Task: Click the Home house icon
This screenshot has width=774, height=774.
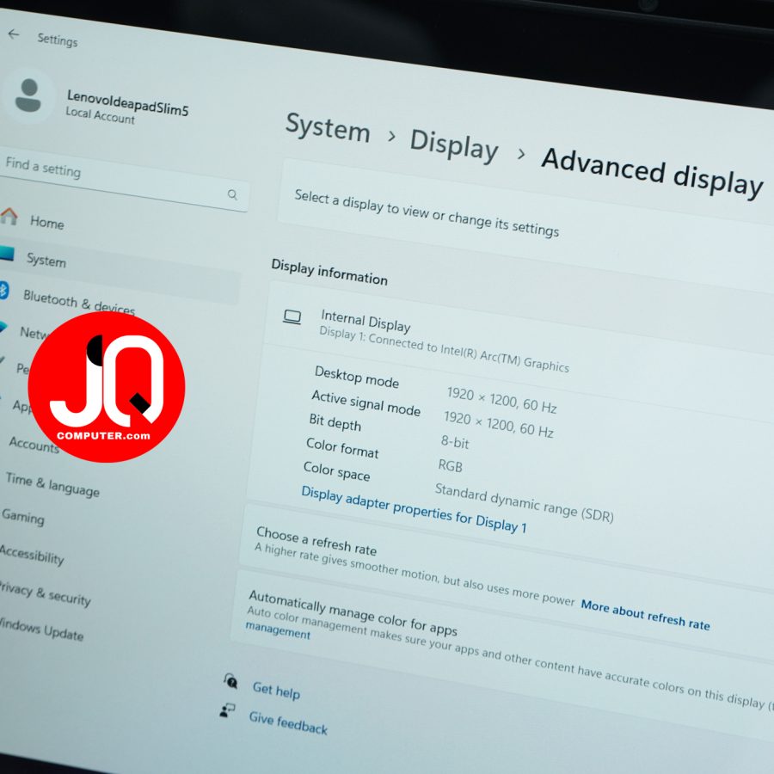Action: [9, 216]
